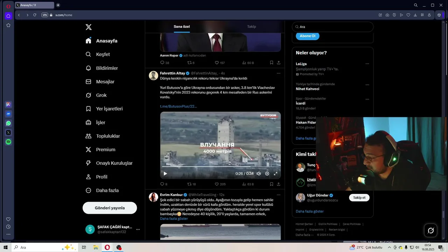Image resolution: width=448 pixels, height=252 pixels.
Task: Reply to Fahrettin Altay's post
Action: (162, 184)
